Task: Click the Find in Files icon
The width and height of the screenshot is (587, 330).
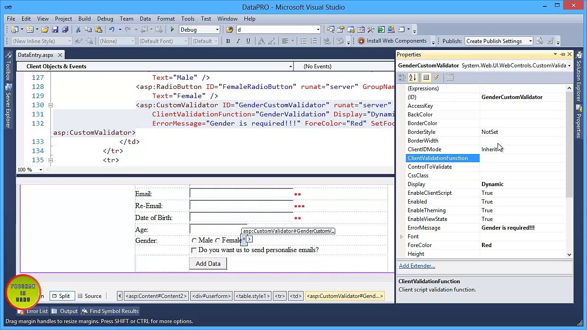Action: (x=229, y=30)
